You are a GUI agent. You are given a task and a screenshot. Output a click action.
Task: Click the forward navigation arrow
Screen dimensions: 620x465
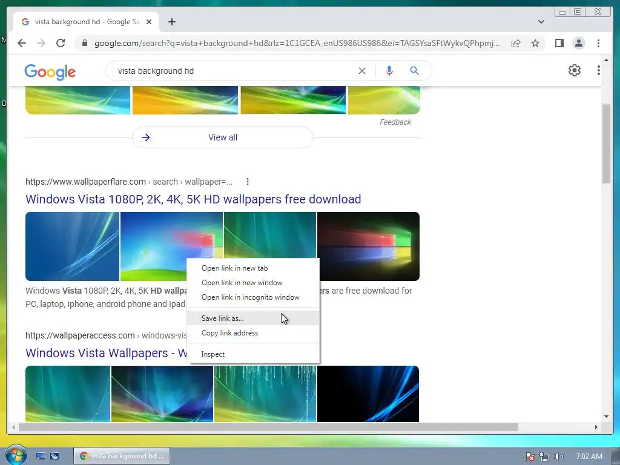point(41,43)
